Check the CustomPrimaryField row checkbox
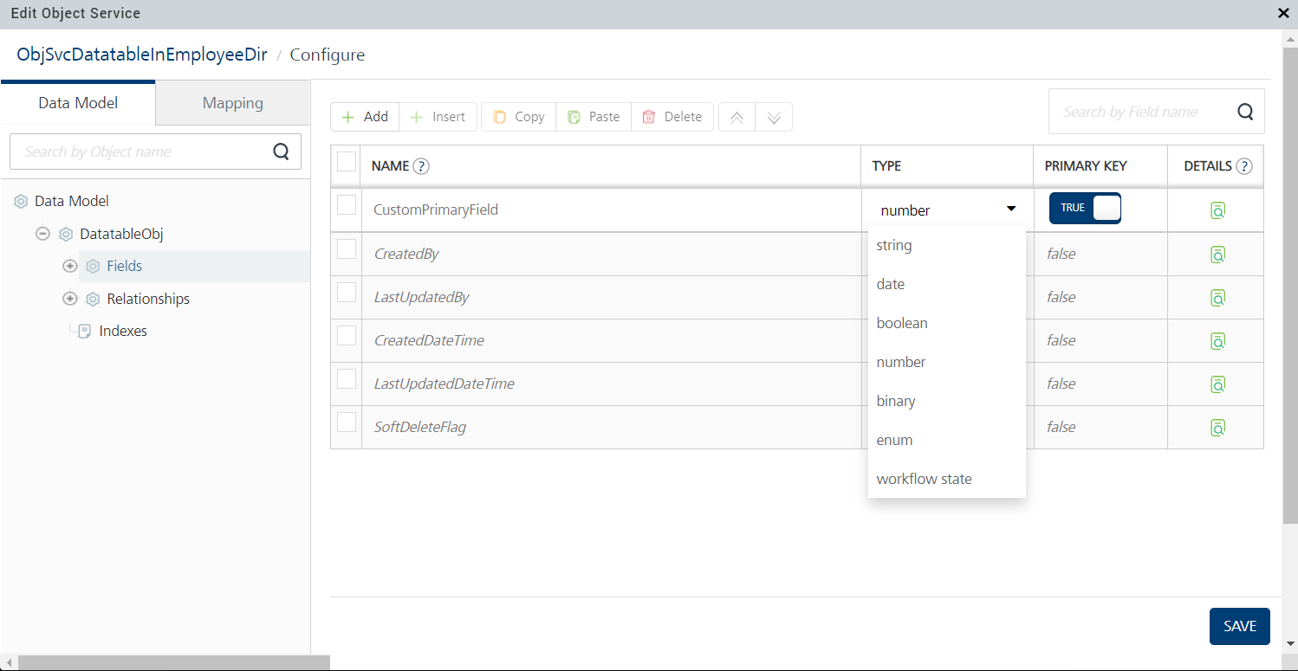Image resolution: width=1298 pixels, height=671 pixels. (x=347, y=205)
